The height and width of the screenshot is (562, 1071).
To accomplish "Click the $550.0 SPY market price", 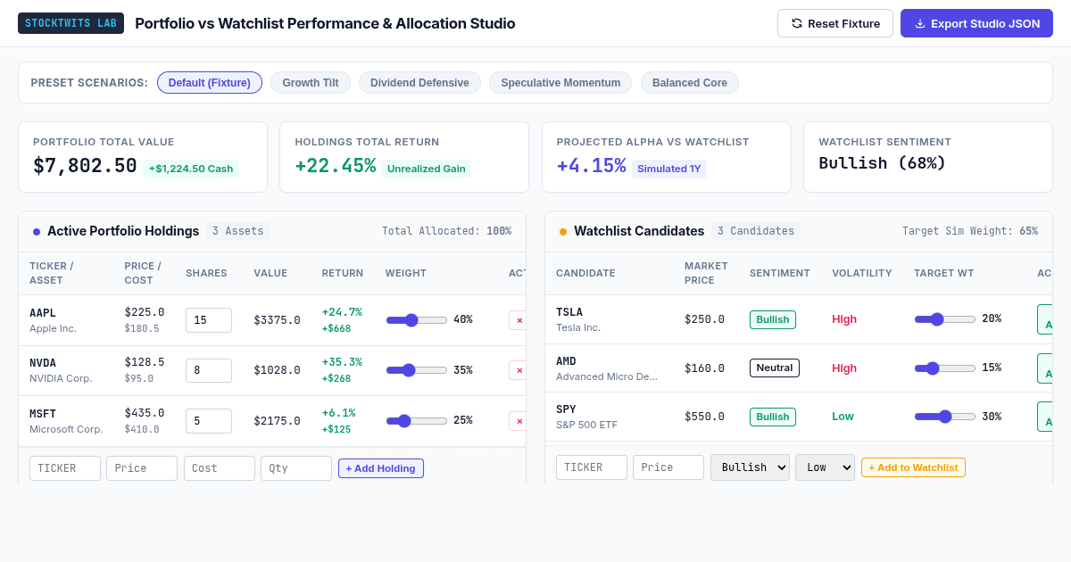I will (x=704, y=417).
